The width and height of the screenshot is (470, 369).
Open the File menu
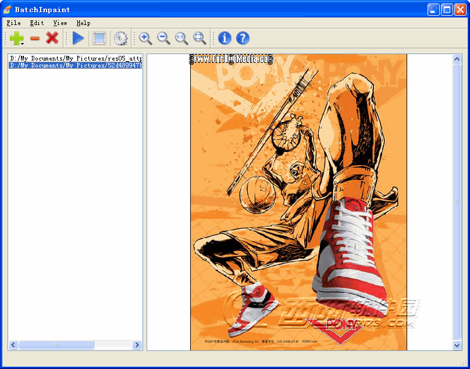tap(13, 23)
